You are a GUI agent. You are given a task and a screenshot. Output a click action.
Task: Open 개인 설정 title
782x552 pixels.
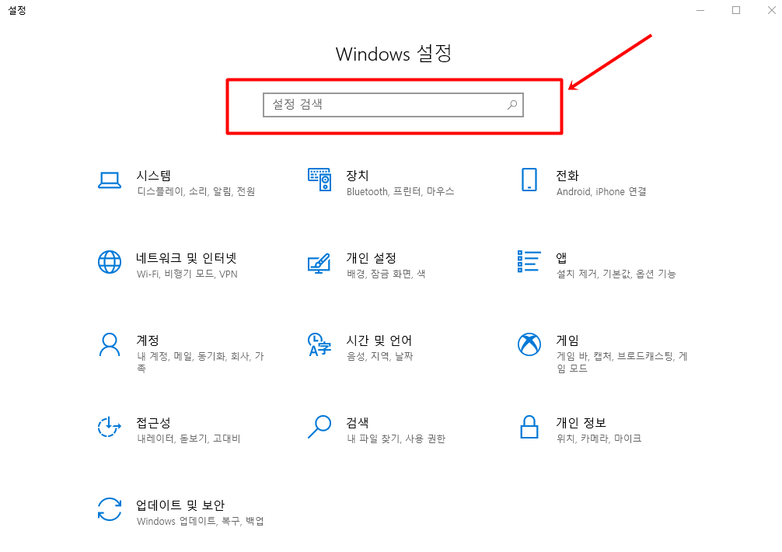click(371, 258)
